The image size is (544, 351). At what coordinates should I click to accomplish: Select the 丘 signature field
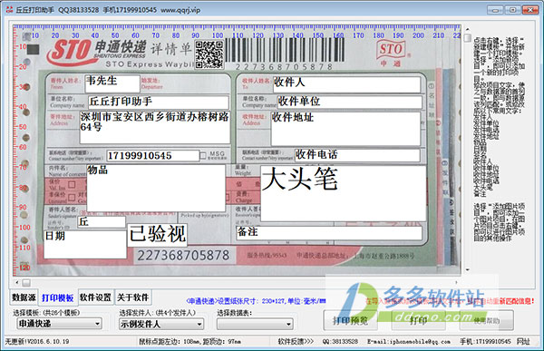(x=102, y=222)
